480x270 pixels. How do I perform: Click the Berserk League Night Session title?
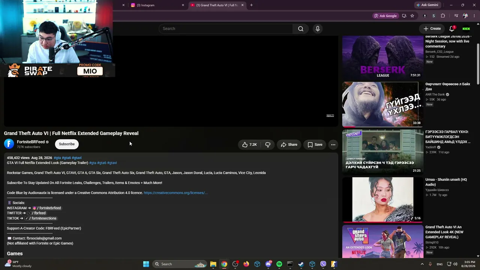(448, 41)
